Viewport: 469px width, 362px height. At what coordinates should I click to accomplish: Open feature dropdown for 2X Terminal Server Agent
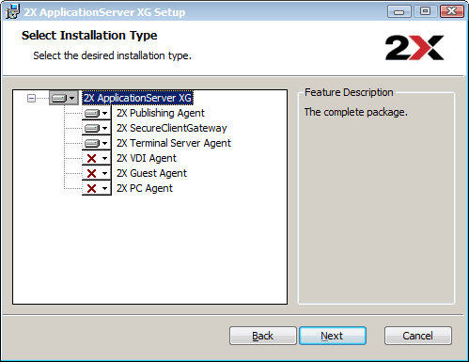tap(97, 143)
